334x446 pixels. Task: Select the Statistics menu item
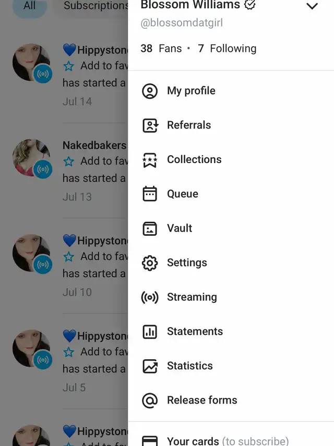(x=190, y=366)
